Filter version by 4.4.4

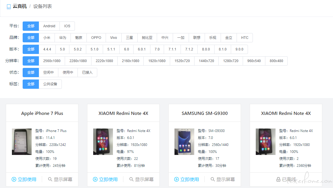(47, 49)
